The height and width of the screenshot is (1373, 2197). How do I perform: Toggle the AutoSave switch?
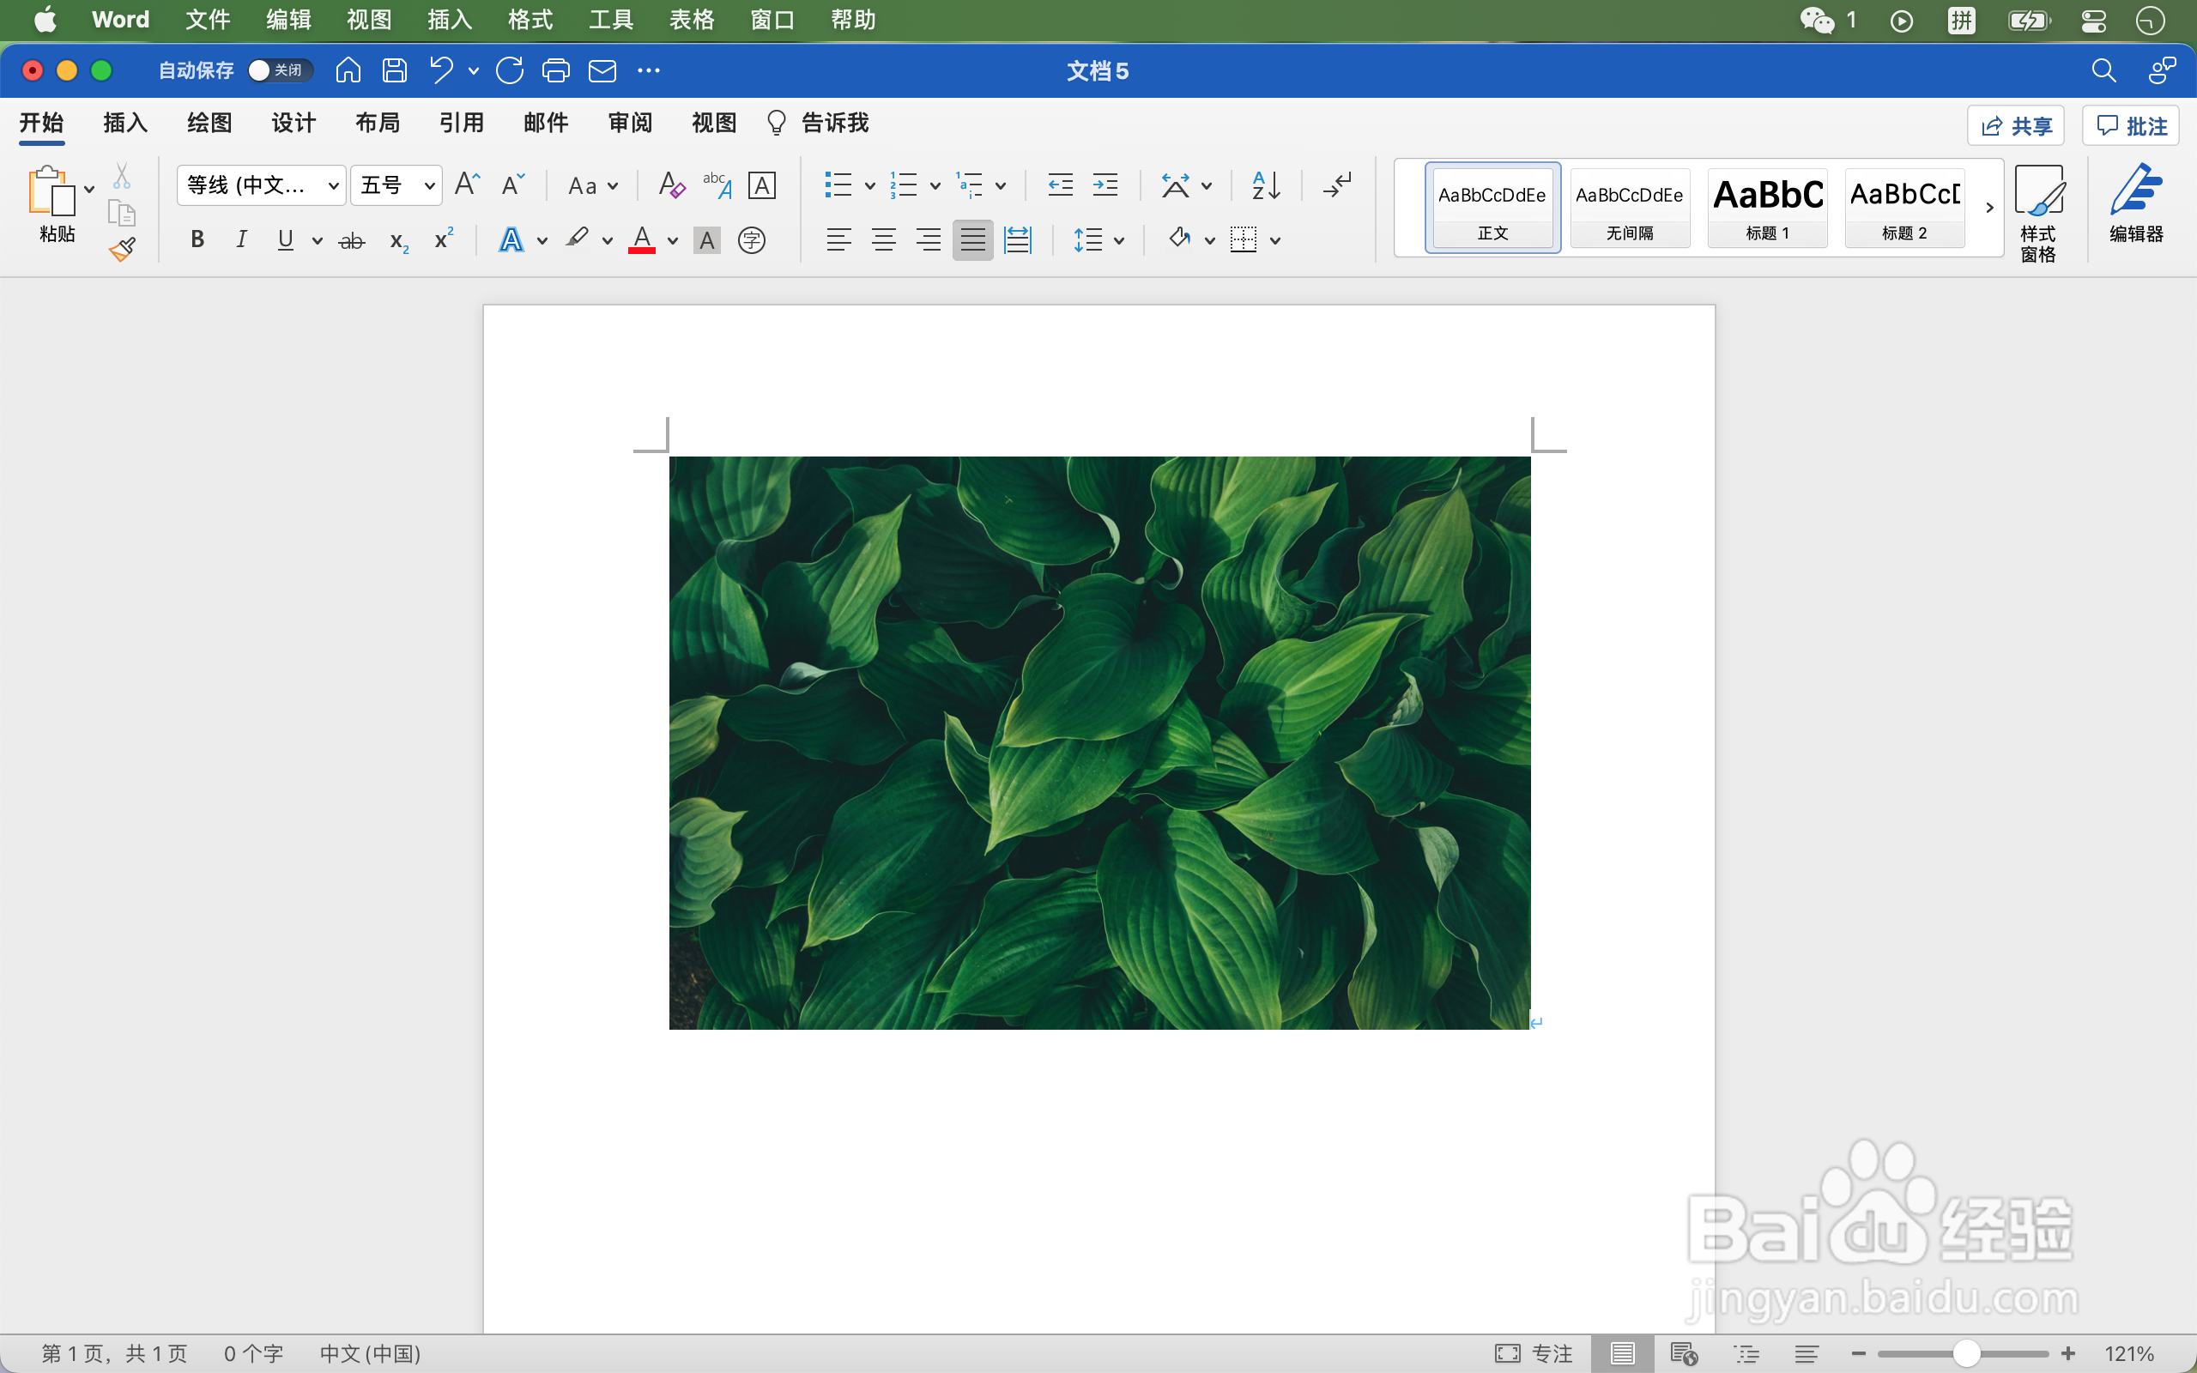coord(281,70)
